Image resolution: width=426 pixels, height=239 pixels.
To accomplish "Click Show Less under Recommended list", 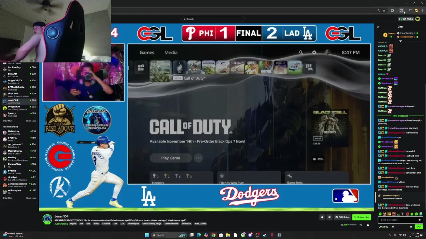I will coord(31,198).
